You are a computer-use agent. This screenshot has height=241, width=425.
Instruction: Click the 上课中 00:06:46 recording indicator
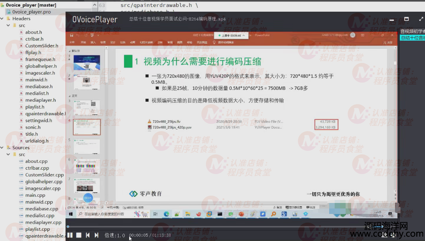pos(231,35)
